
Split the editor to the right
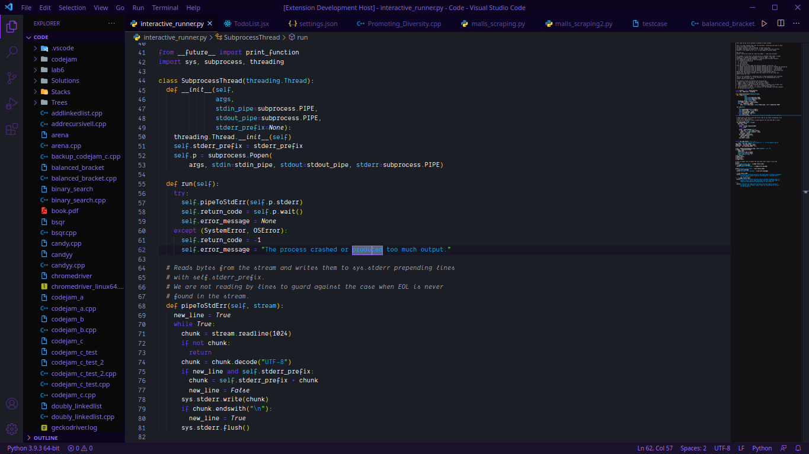point(781,24)
